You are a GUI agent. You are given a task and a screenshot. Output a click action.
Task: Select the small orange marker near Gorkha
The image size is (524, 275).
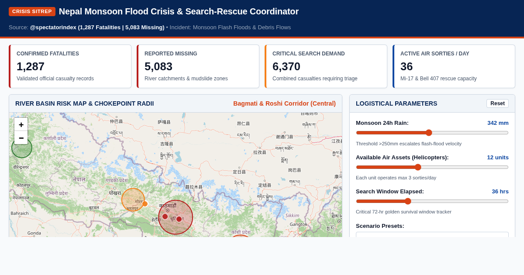pyautogui.click(x=145, y=204)
